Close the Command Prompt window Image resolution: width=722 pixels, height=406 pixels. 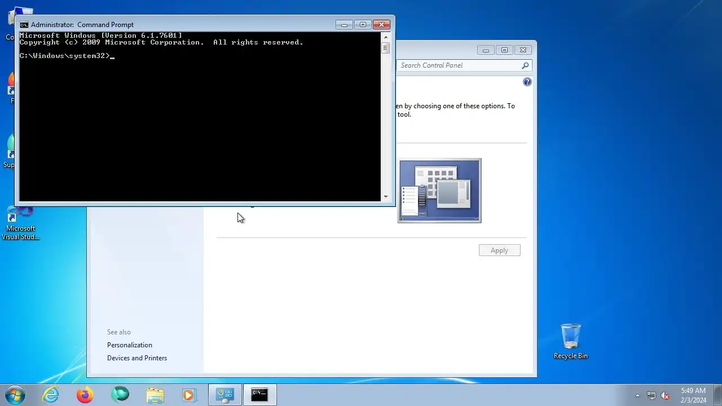(382, 24)
